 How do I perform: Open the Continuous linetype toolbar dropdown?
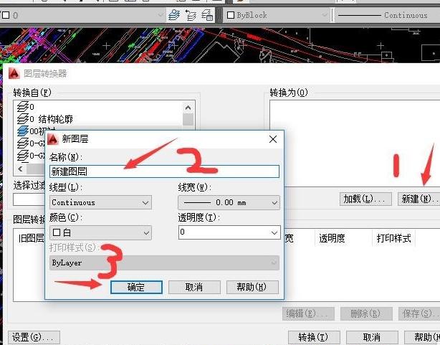coord(387,15)
